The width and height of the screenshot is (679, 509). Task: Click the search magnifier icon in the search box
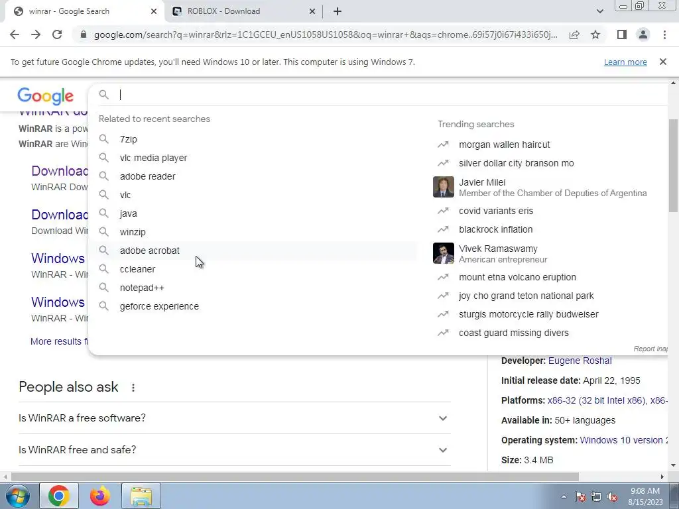tap(104, 94)
